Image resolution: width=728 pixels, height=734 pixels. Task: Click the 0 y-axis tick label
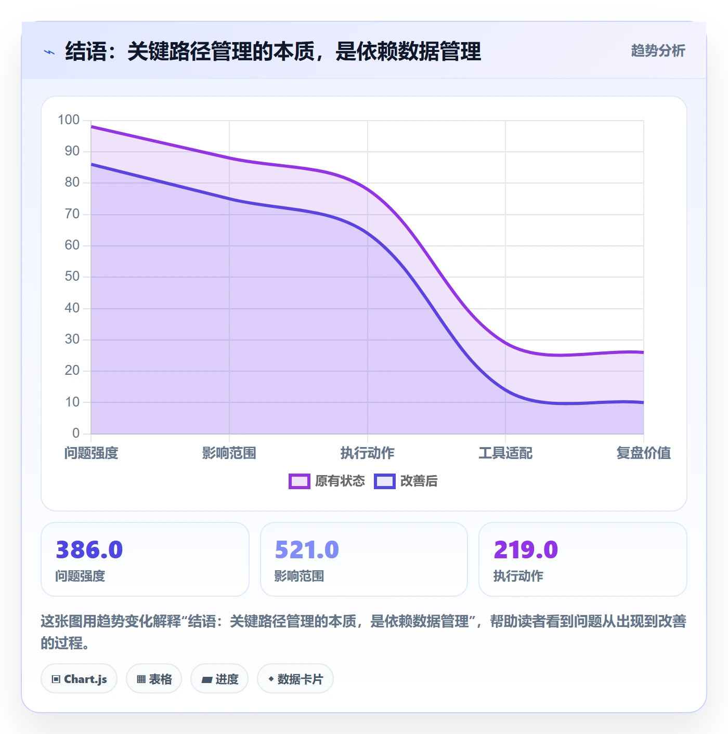click(x=76, y=433)
